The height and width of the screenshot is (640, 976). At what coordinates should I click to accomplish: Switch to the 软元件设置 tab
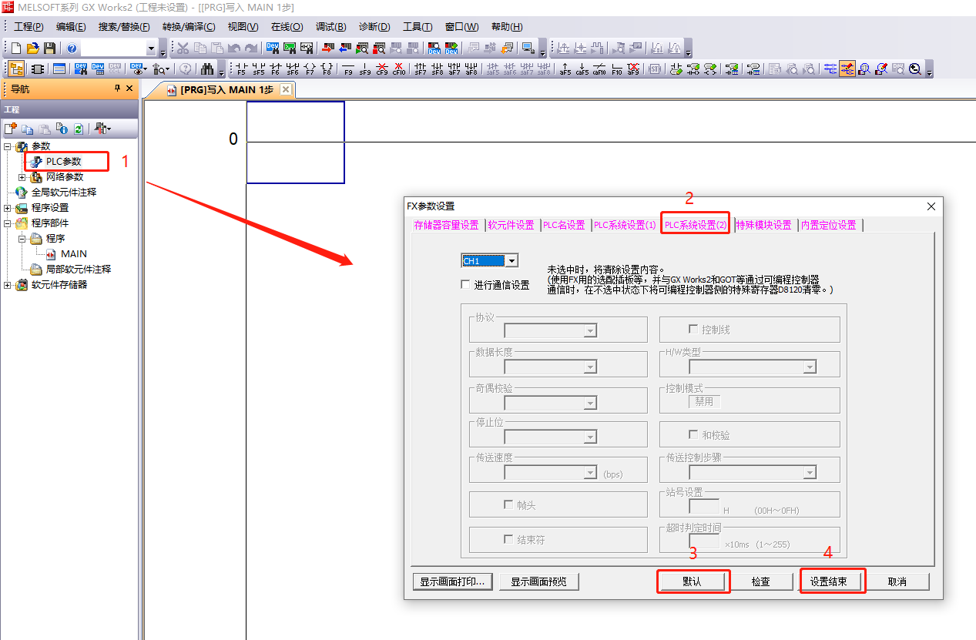point(511,225)
